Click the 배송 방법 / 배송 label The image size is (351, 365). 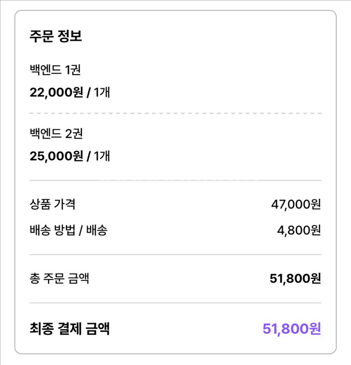pos(68,230)
